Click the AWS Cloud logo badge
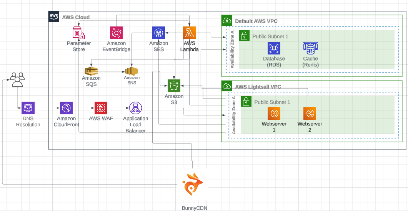This screenshot has height=211, width=408. click(x=54, y=17)
